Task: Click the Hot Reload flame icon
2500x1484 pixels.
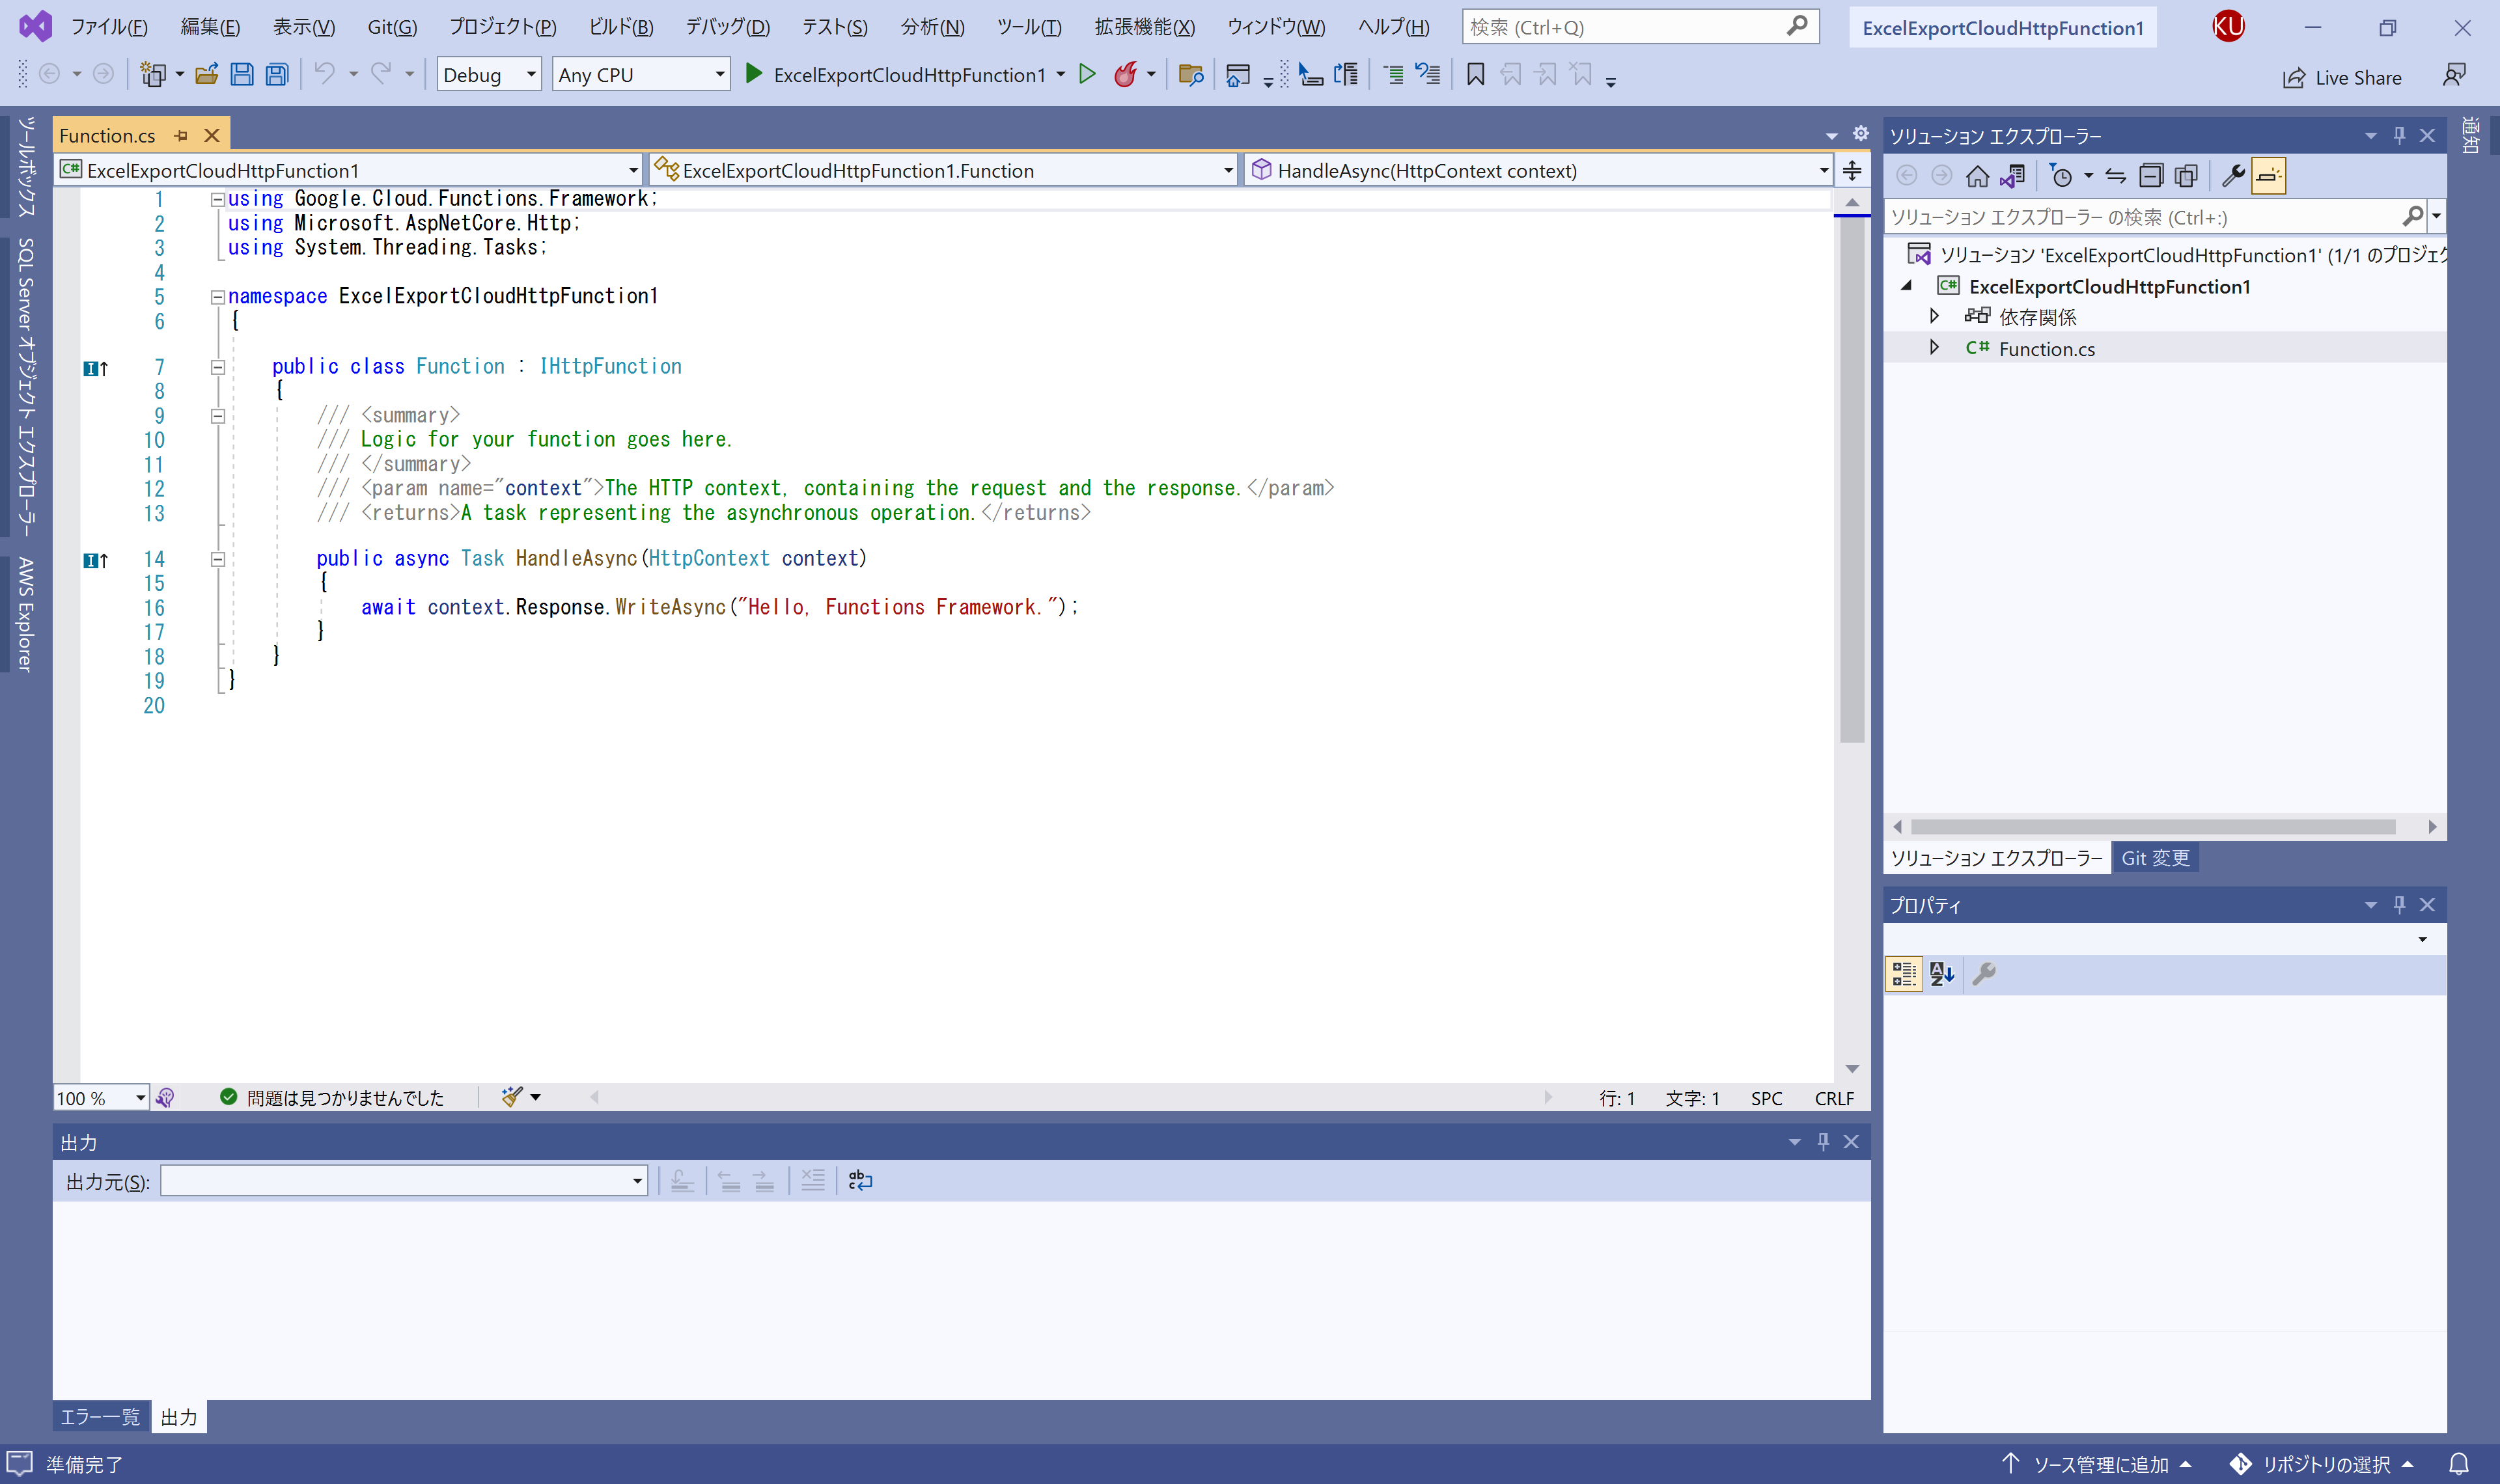Action: [1126, 75]
